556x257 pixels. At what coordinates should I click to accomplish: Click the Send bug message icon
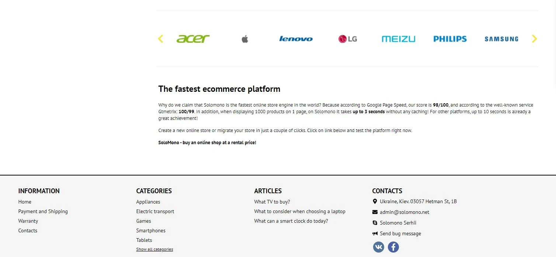375,233
